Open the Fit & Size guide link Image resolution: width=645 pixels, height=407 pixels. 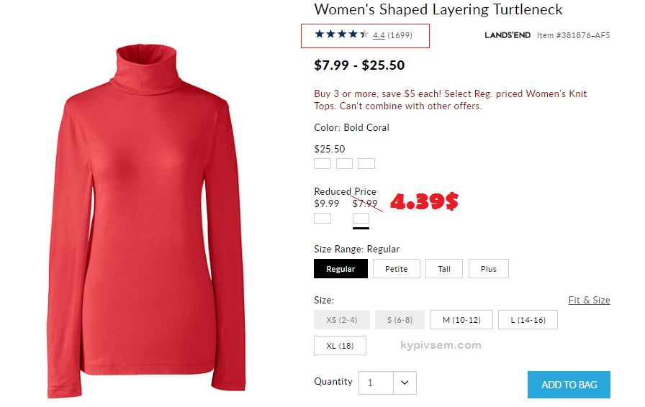[589, 300]
